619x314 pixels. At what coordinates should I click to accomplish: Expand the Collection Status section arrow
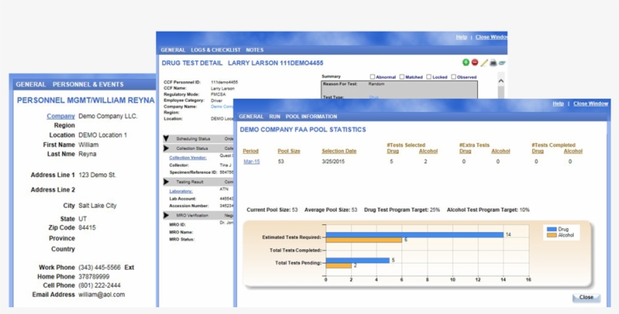(166, 148)
